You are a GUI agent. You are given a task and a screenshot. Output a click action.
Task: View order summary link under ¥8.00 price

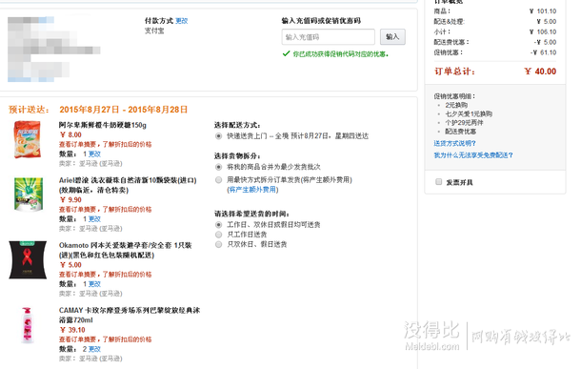click(105, 144)
